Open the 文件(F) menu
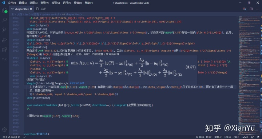 pyautogui.click(x=12, y=3)
